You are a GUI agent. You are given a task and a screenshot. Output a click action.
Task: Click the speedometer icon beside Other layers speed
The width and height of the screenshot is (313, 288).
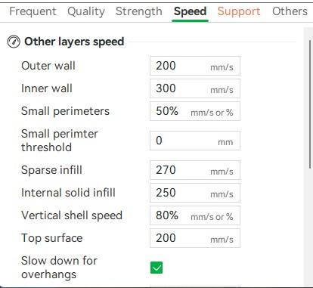tap(14, 42)
